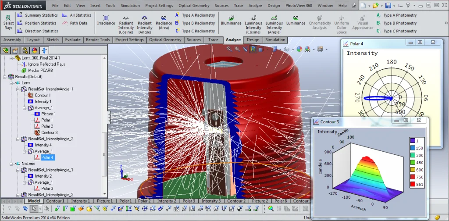Screen dimensions: 449x221
Task: Toggle the Filter Edges selection filter
Action: [65, 209]
